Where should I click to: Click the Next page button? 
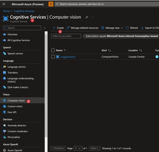[x=95, y=148]
